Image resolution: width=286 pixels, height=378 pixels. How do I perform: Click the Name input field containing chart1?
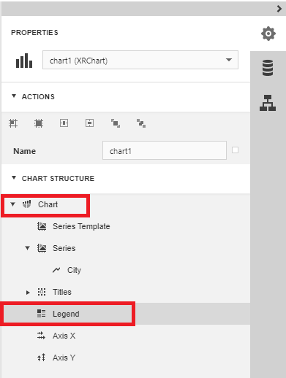[165, 150]
